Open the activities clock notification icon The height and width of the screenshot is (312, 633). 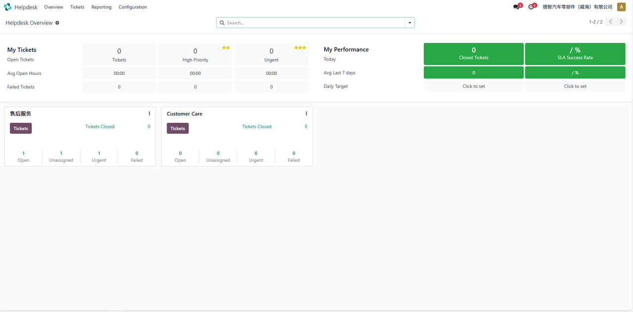(531, 7)
